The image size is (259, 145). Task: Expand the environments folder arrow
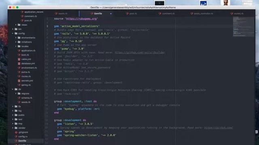(x=16, y=37)
